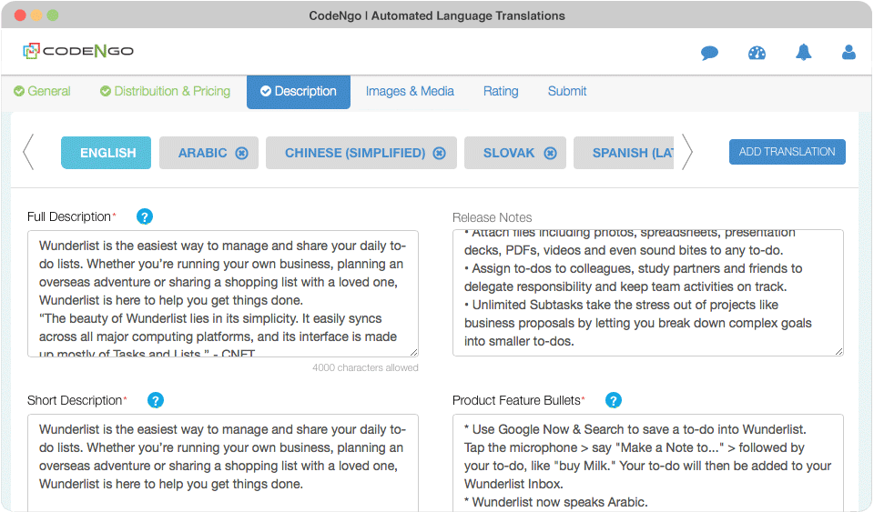
Task: Open the Distribution & Pricing tab
Action: [x=165, y=91]
